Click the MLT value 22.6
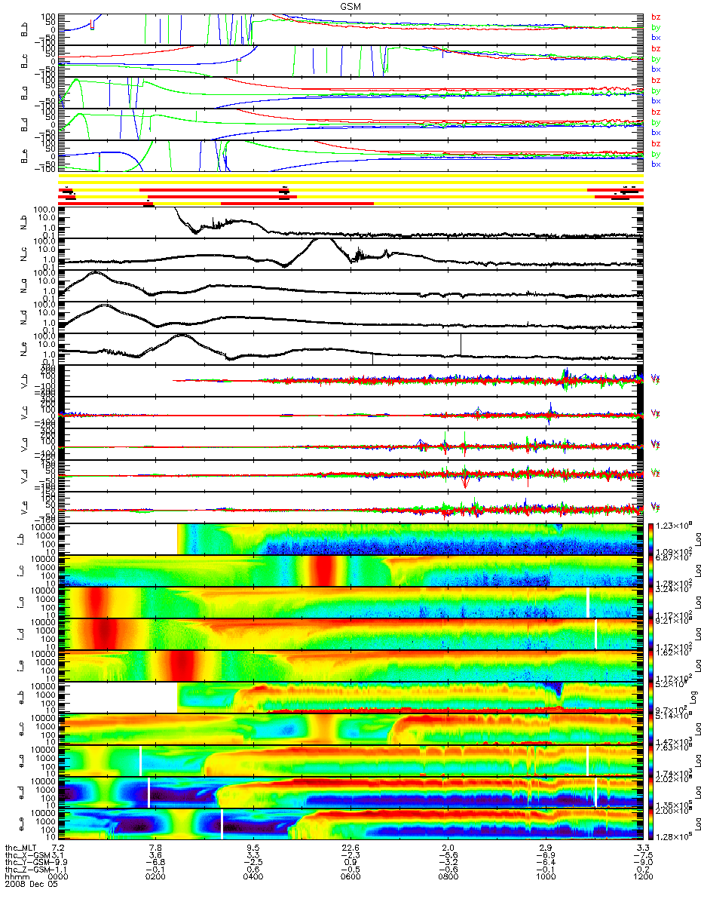Viewport: 701px width, 905px height. click(x=351, y=848)
